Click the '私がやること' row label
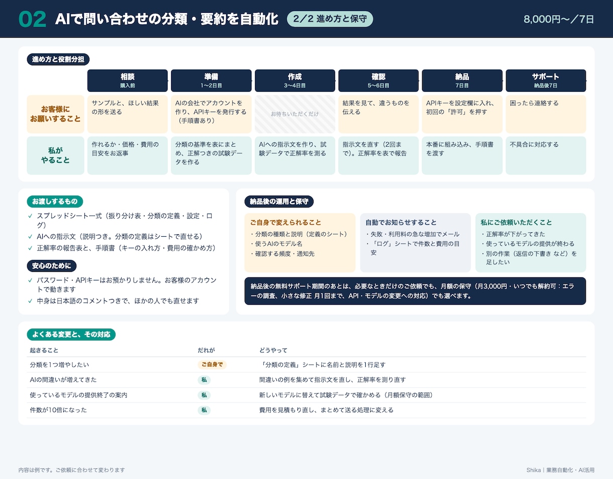This screenshot has height=479, width=613. (56, 155)
